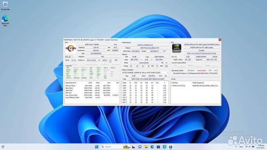This screenshot has width=267, height=150.
Task: Open the Chat app on the taskbar
Action: click(140, 147)
